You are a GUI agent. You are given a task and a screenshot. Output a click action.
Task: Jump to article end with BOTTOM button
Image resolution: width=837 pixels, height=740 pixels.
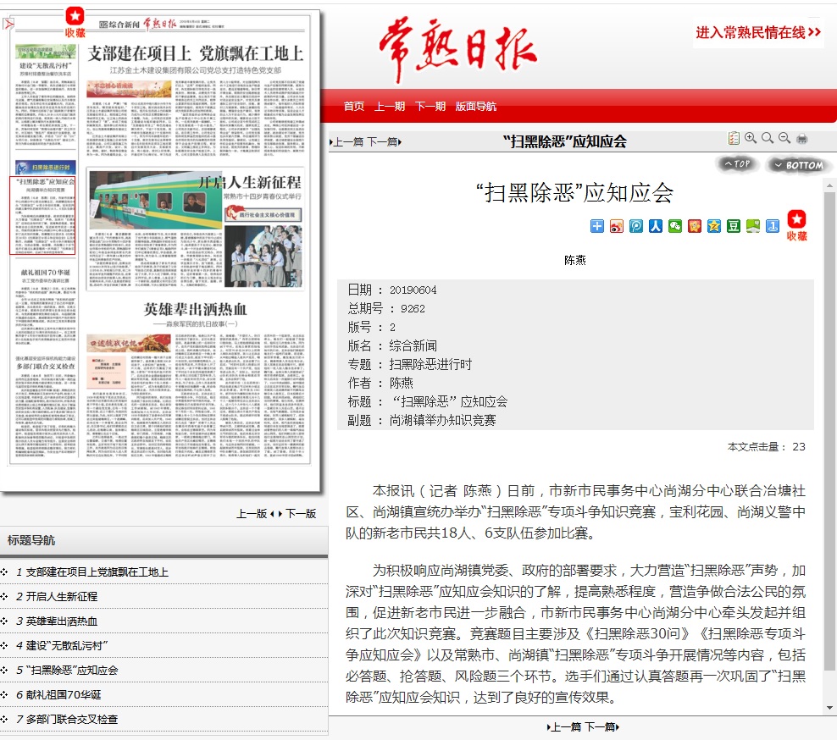[798, 165]
